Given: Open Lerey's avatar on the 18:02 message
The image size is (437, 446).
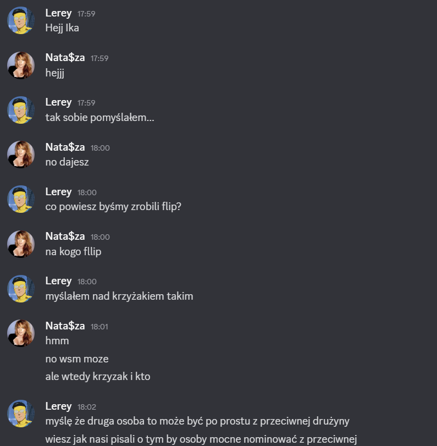Looking at the screenshot, I should point(21,414).
